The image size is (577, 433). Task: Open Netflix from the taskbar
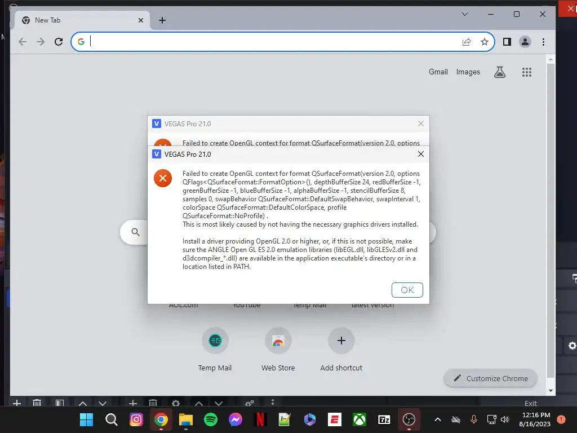tap(260, 419)
